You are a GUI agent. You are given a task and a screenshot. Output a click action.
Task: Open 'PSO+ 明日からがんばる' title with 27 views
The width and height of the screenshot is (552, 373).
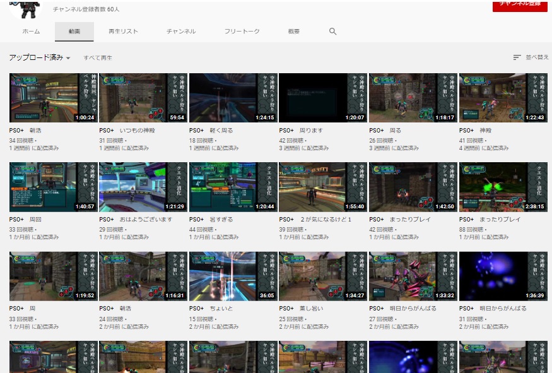click(402, 309)
